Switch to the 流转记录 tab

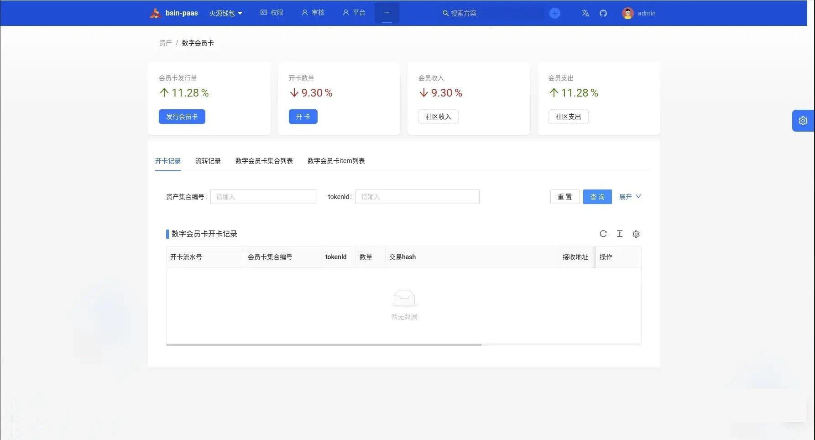(x=208, y=161)
